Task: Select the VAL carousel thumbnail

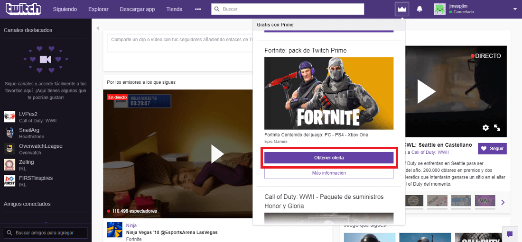Action: 485,200
